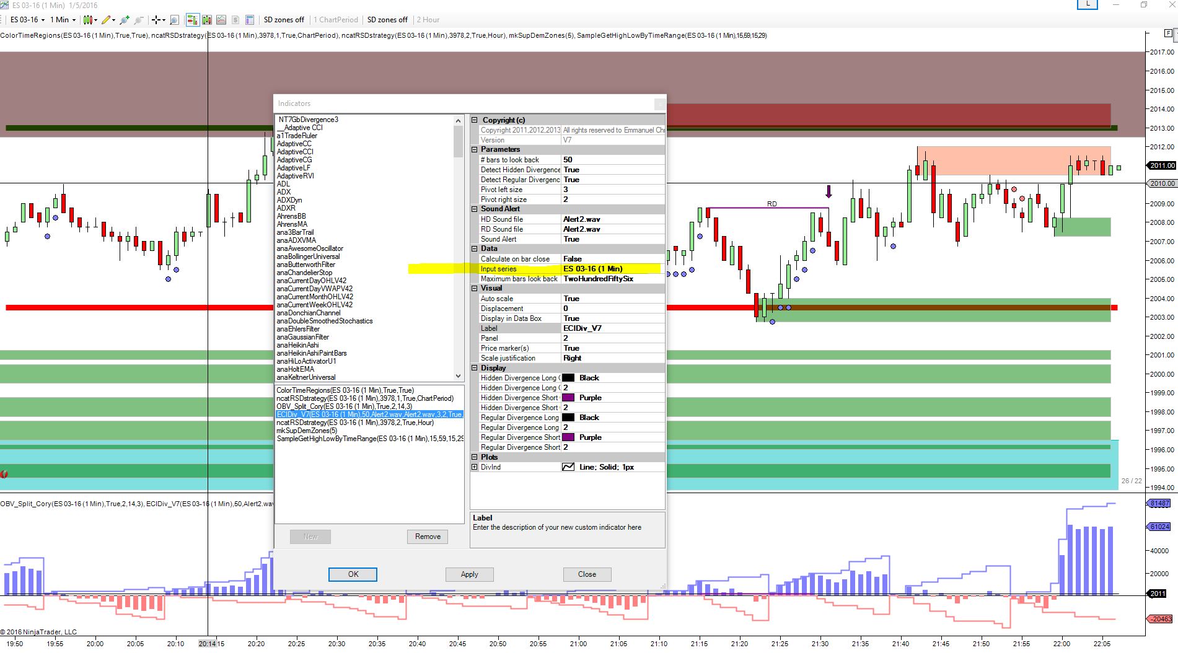
Task: Collapse the Sound Alert section
Action: [x=475, y=209]
